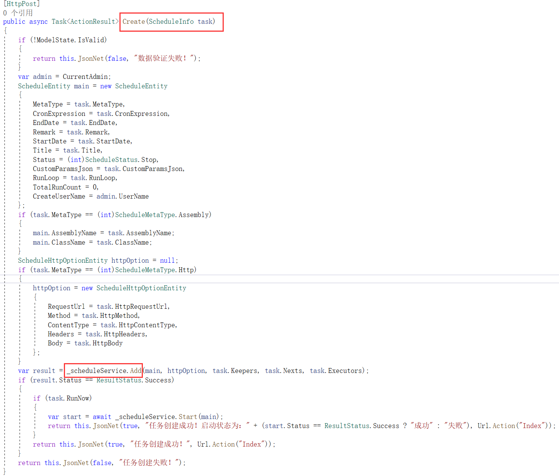The height and width of the screenshot is (476, 559).
Task: Click EndDate = task.EndDate line
Action: (75, 123)
